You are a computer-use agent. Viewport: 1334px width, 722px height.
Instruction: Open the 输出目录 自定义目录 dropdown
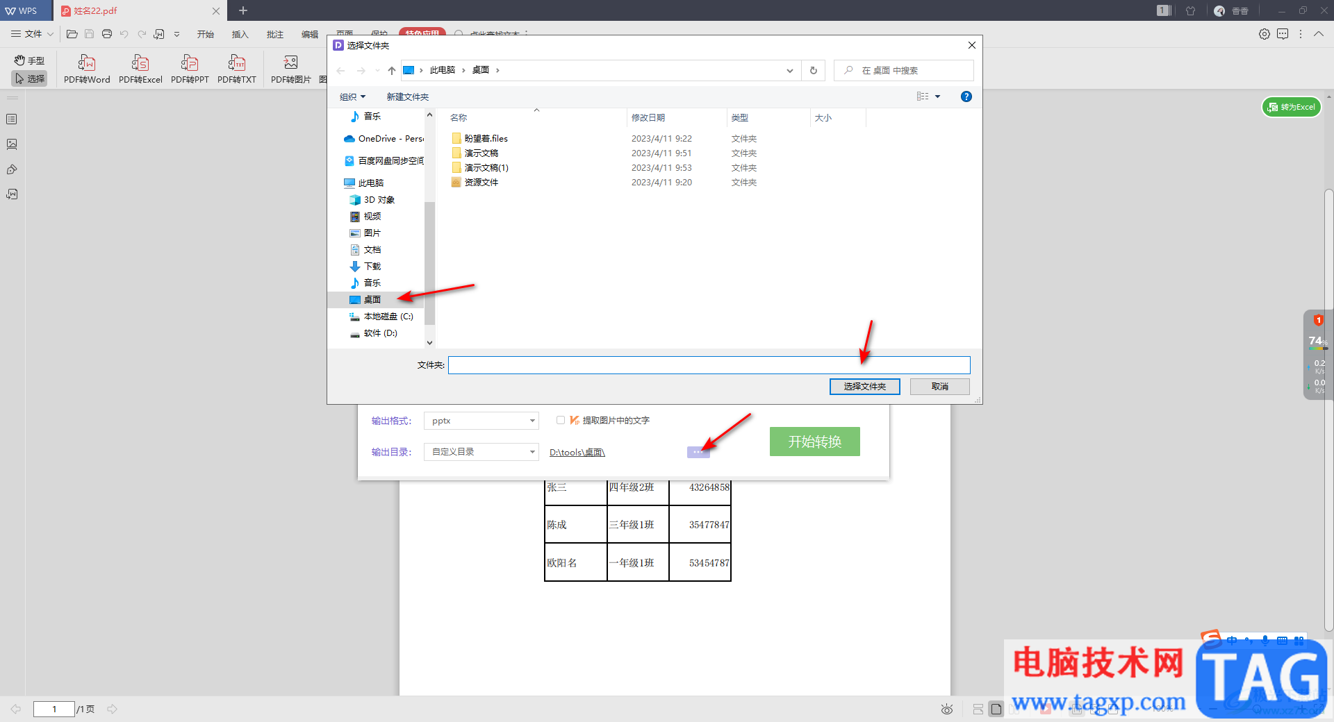coord(481,452)
